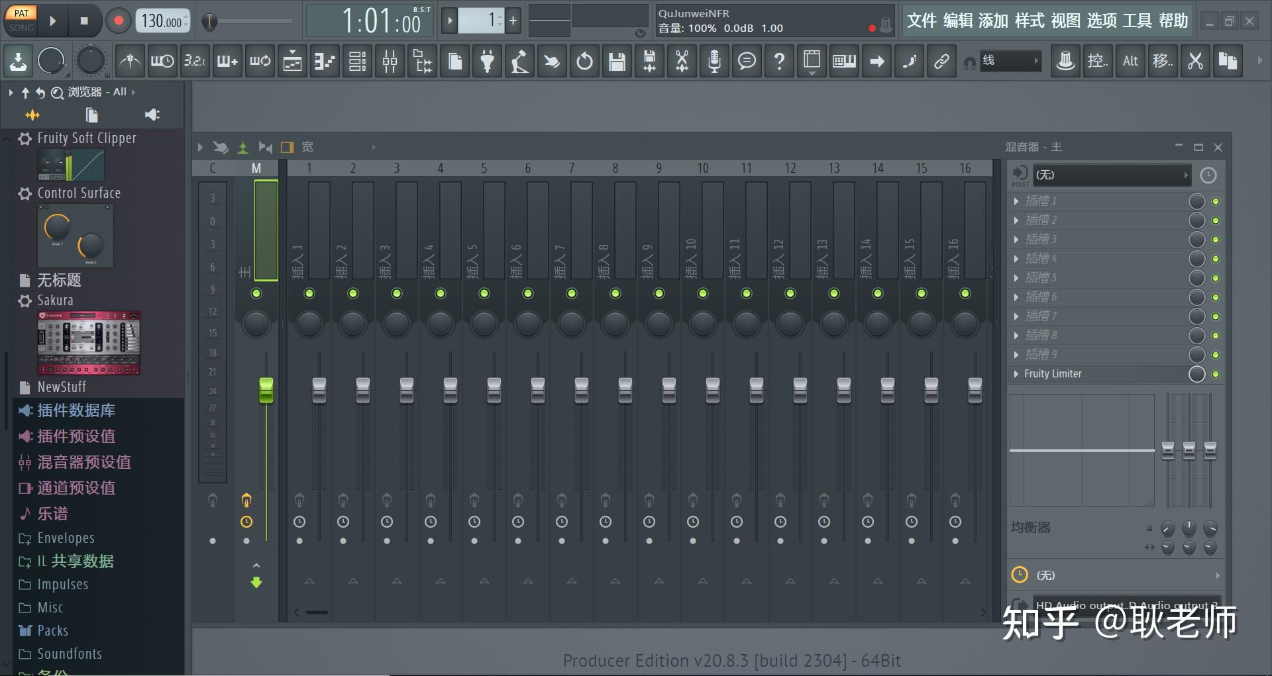Click the tempo field showing 130.000
The width and height of the screenshot is (1272, 676).
pyautogui.click(x=162, y=21)
